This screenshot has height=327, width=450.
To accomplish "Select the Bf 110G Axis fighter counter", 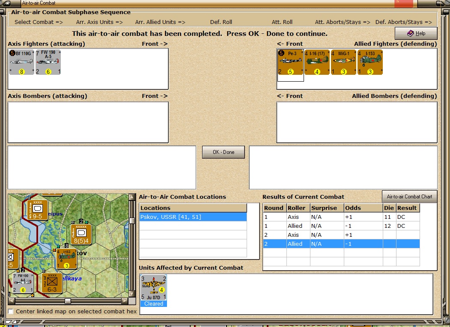I will point(21,62).
